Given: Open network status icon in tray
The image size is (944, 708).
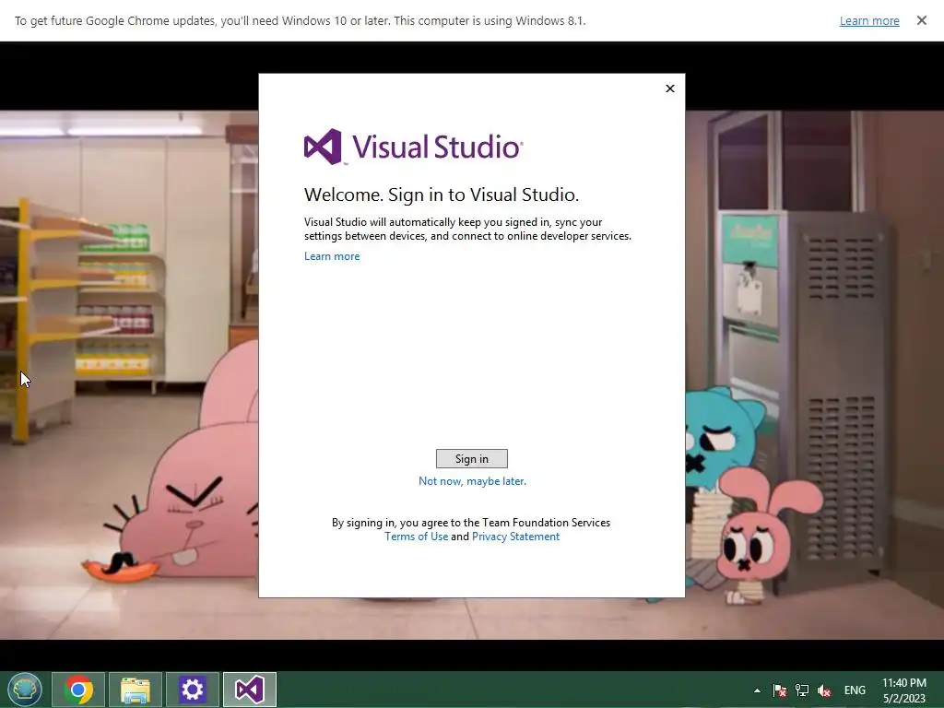Looking at the screenshot, I should 802,690.
